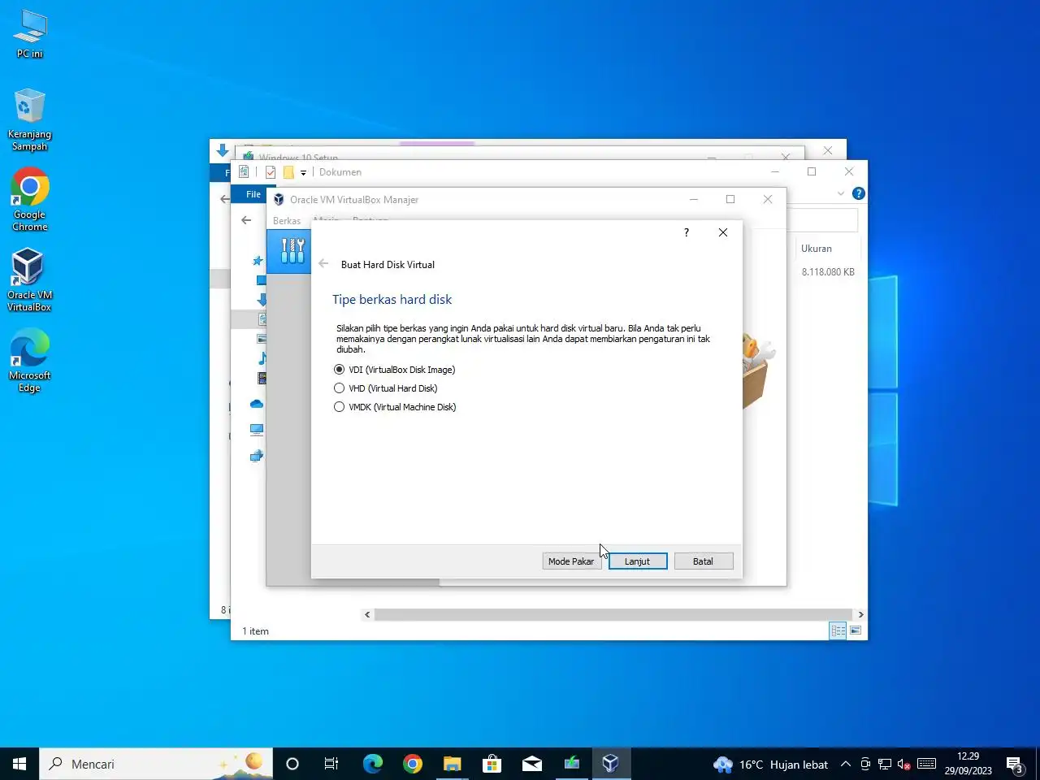1040x780 pixels.
Task: Click the Properties icon in Dokumen title bar
Action: pos(244,172)
